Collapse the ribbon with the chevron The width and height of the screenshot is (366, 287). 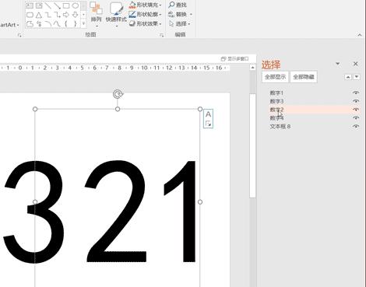point(360,35)
